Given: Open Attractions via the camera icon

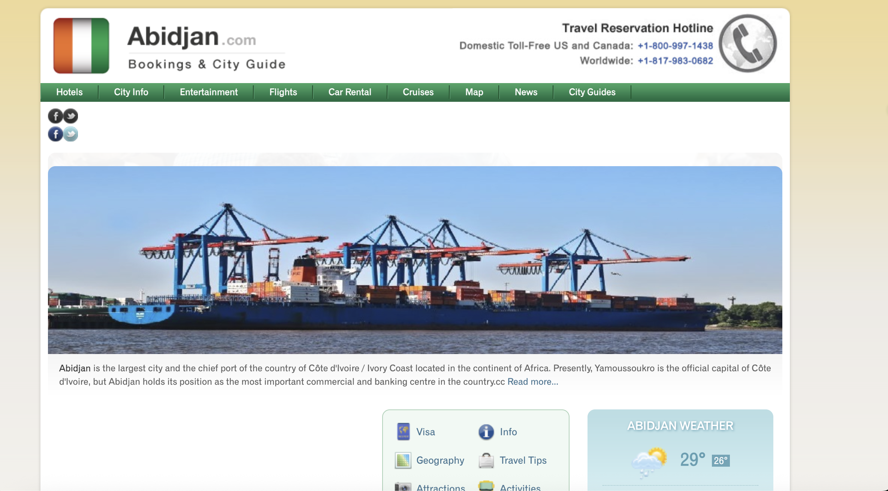Looking at the screenshot, I should [x=403, y=487].
